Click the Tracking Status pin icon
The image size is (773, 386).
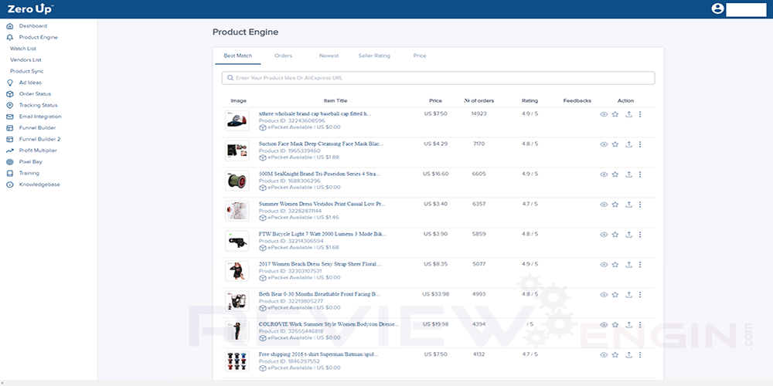[10, 105]
